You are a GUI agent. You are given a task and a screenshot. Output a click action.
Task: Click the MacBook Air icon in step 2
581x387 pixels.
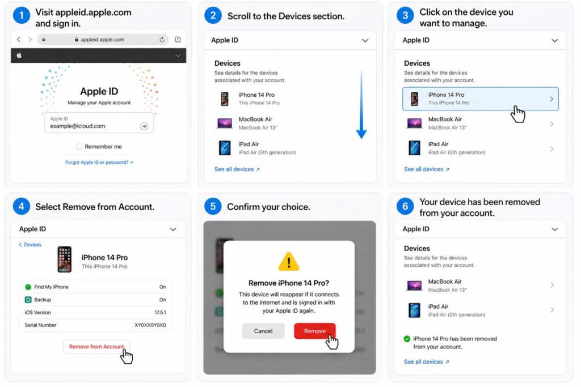point(225,123)
